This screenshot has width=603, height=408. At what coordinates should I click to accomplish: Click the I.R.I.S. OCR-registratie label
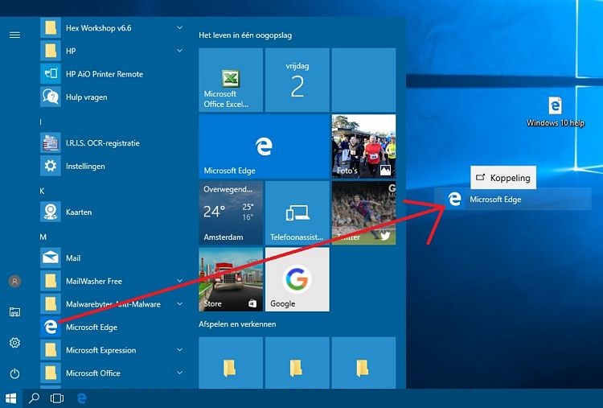103,143
